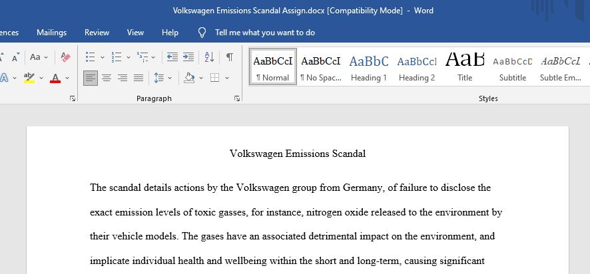The height and width of the screenshot is (274, 590).
Task: Increase paragraph indent
Action: pos(188,57)
